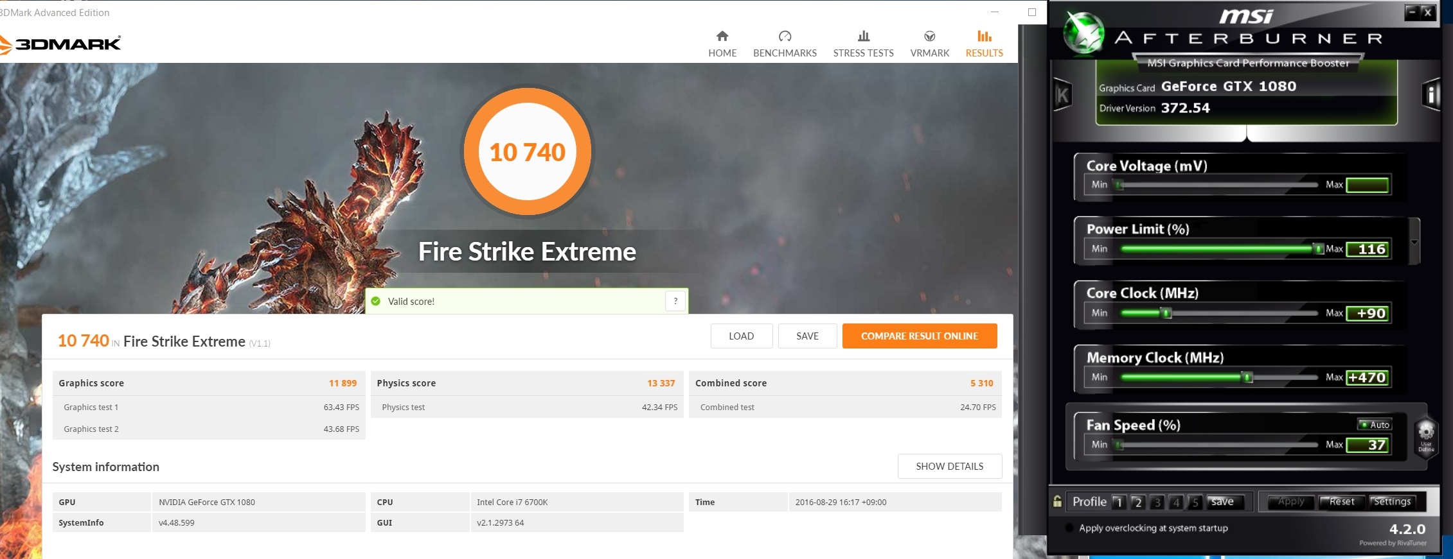Viewport: 1453px width, 559px height.
Task: Maximize the 3DMark window
Action: [1032, 12]
